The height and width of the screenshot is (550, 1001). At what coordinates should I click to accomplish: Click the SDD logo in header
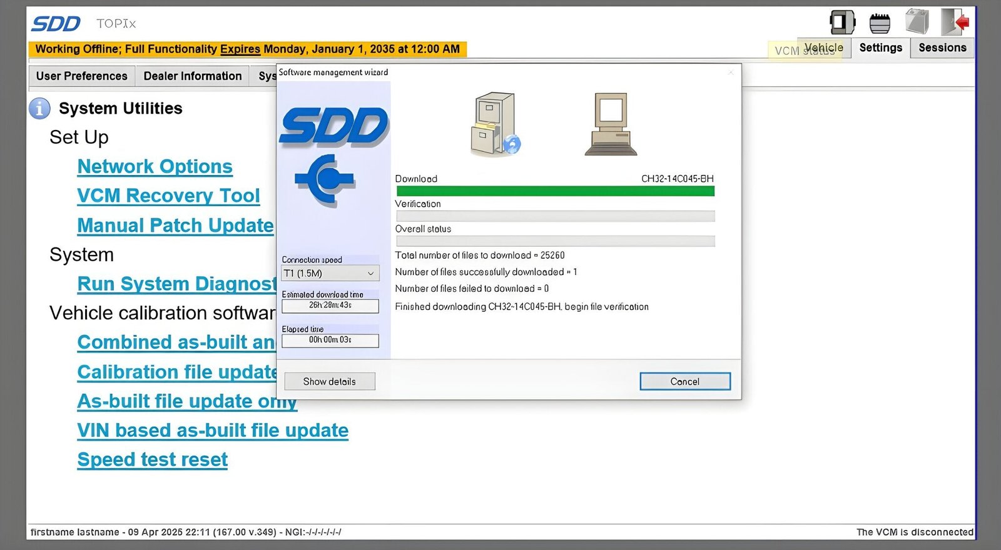click(x=56, y=24)
